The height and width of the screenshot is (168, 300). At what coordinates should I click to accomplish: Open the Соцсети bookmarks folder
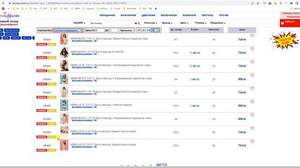click(x=88, y=8)
